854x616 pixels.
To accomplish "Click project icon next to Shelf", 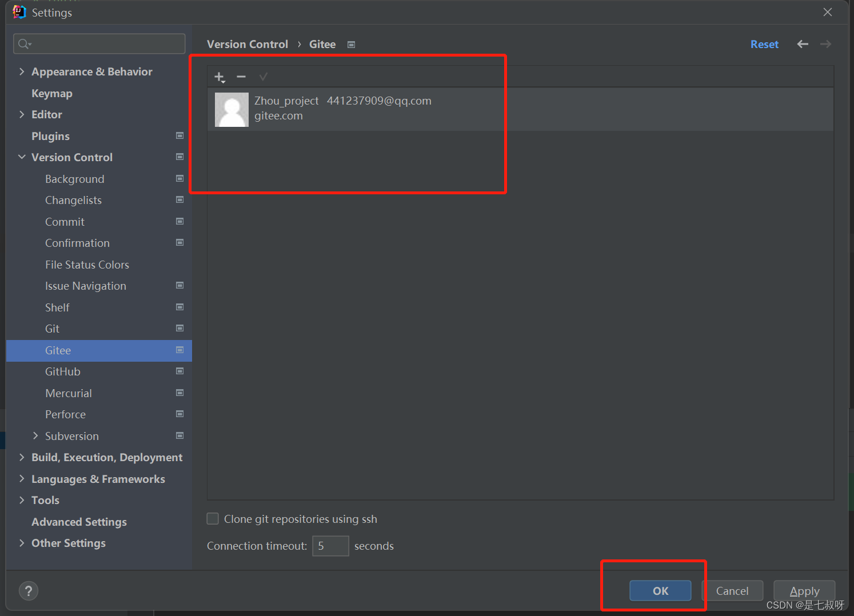I will (180, 307).
